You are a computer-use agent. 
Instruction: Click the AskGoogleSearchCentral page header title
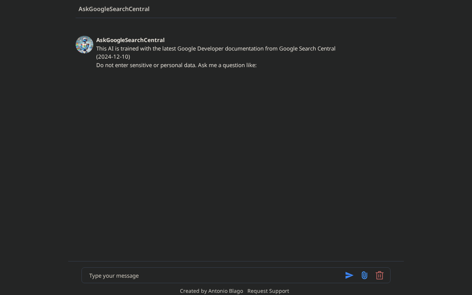[x=114, y=9]
